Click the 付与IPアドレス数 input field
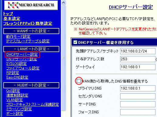Viewport: 157px width, 117px height. (x=138, y=59)
